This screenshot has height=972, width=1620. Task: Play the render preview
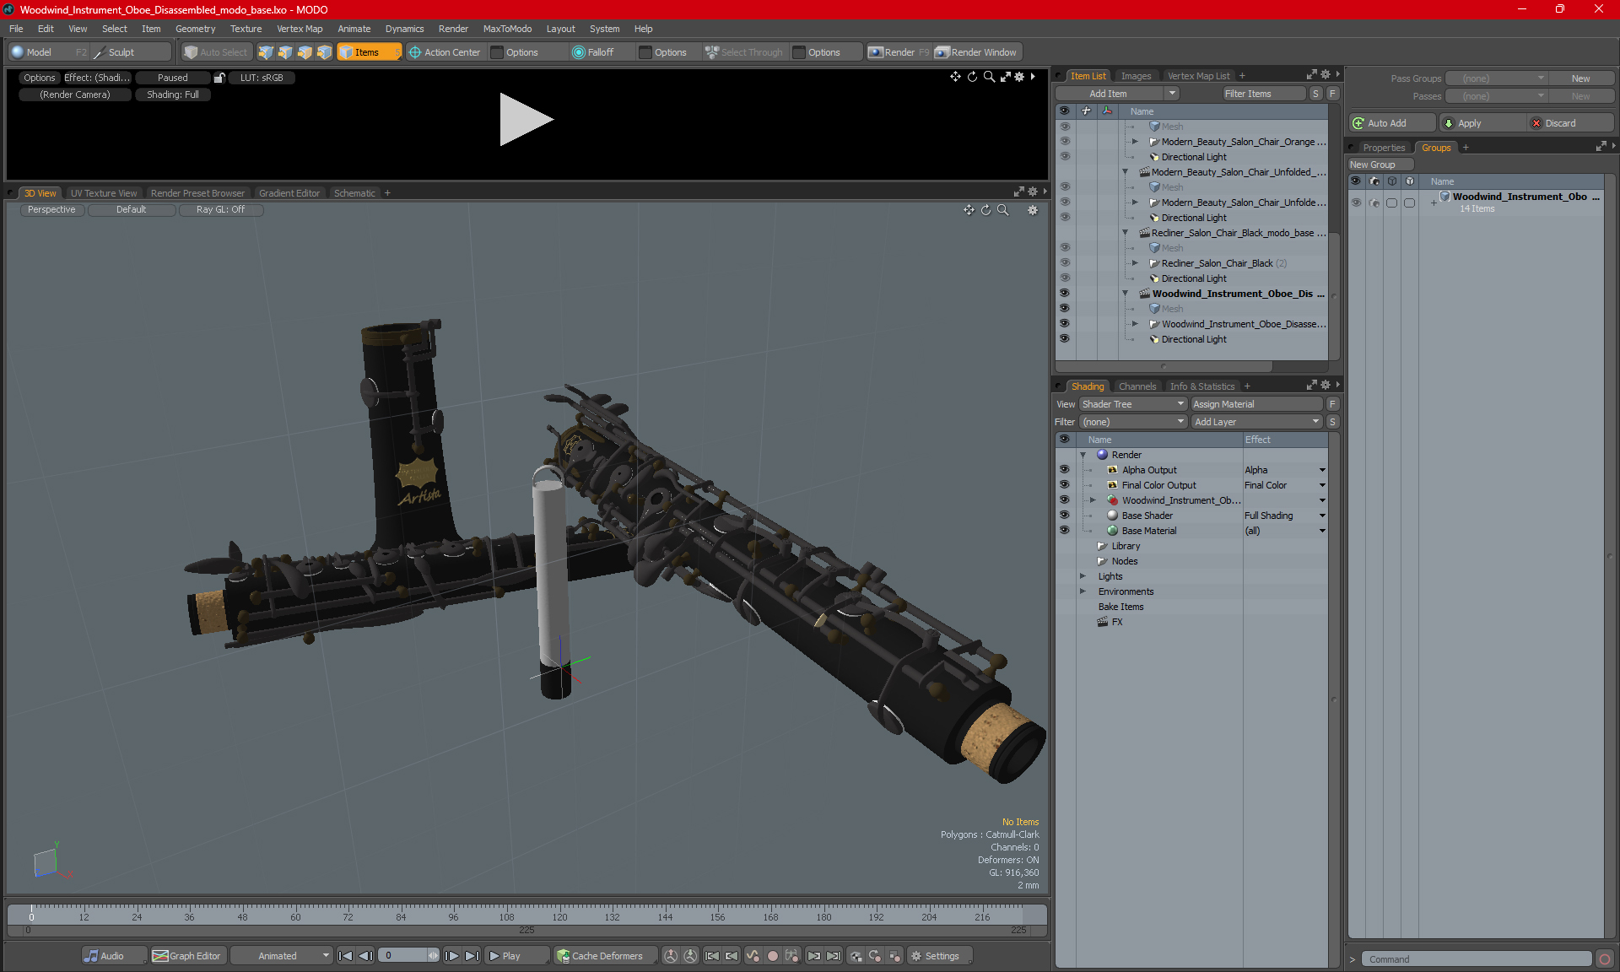pyautogui.click(x=526, y=119)
